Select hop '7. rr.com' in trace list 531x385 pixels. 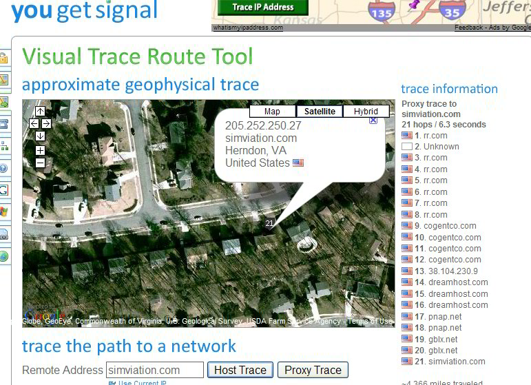[x=430, y=202]
